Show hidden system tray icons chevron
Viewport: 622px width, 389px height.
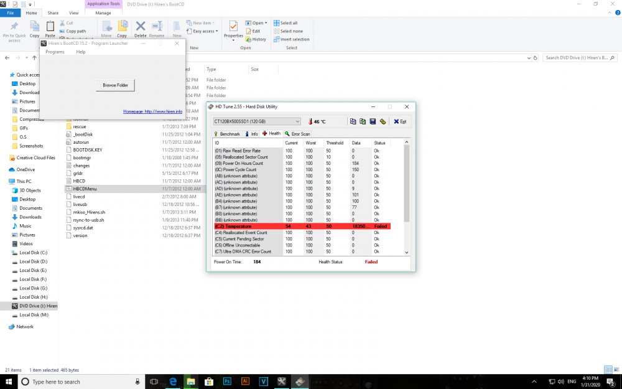pyautogui.click(x=534, y=382)
